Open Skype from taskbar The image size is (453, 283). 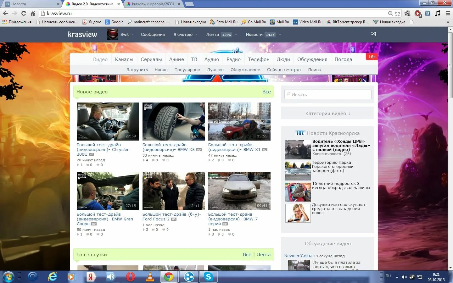click(x=208, y=277)
